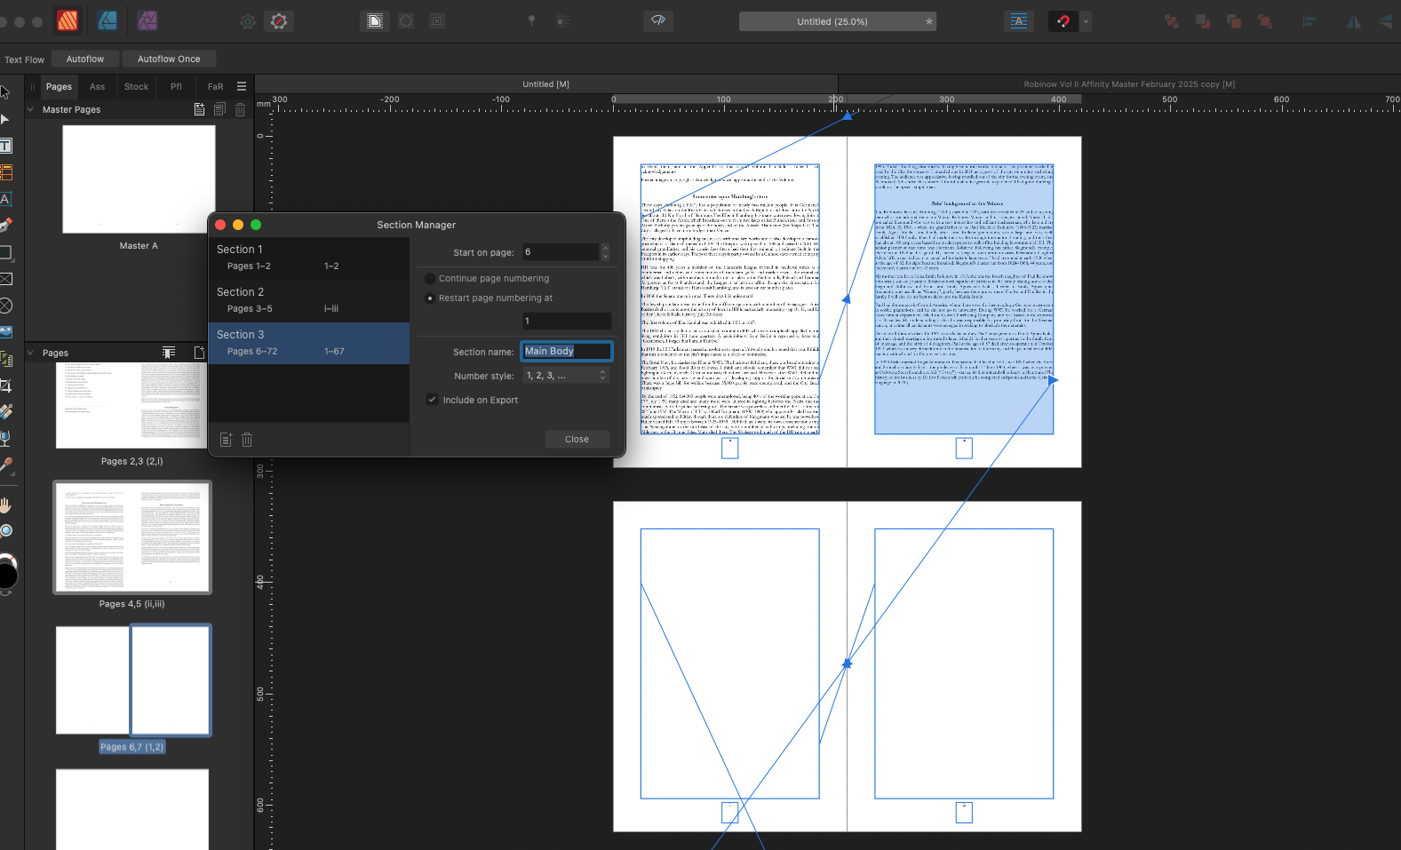This screenshot has height=850, width=1401.
Task: Add a new section in Section Manager
Action: pos(226,440)
